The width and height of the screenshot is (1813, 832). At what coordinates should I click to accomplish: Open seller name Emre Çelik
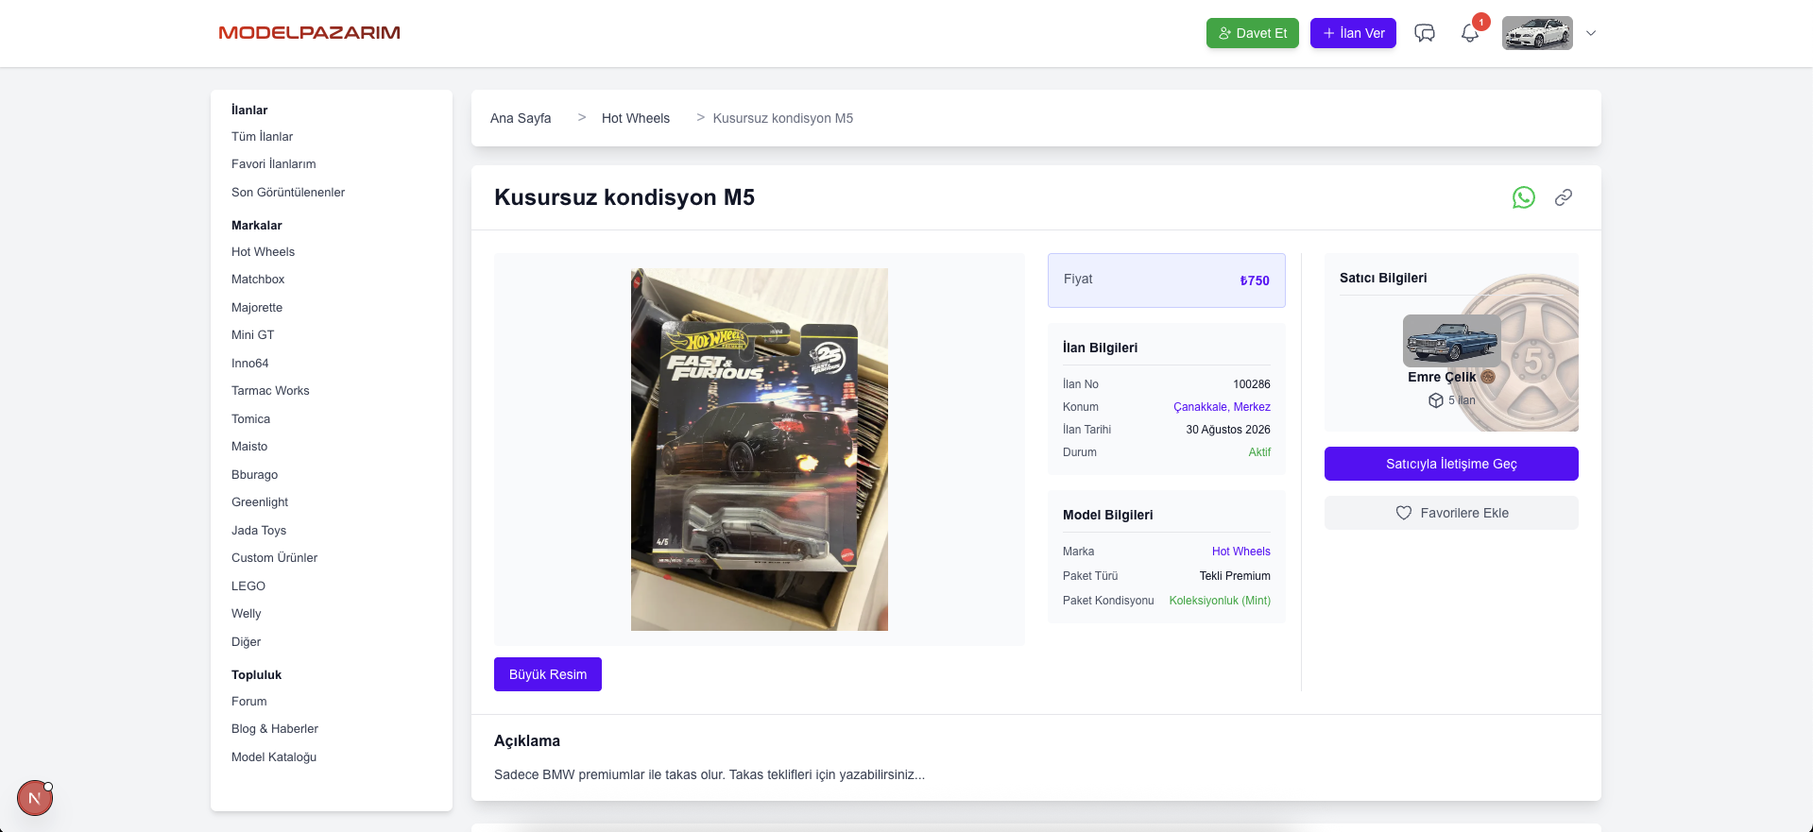[1442, 377]
